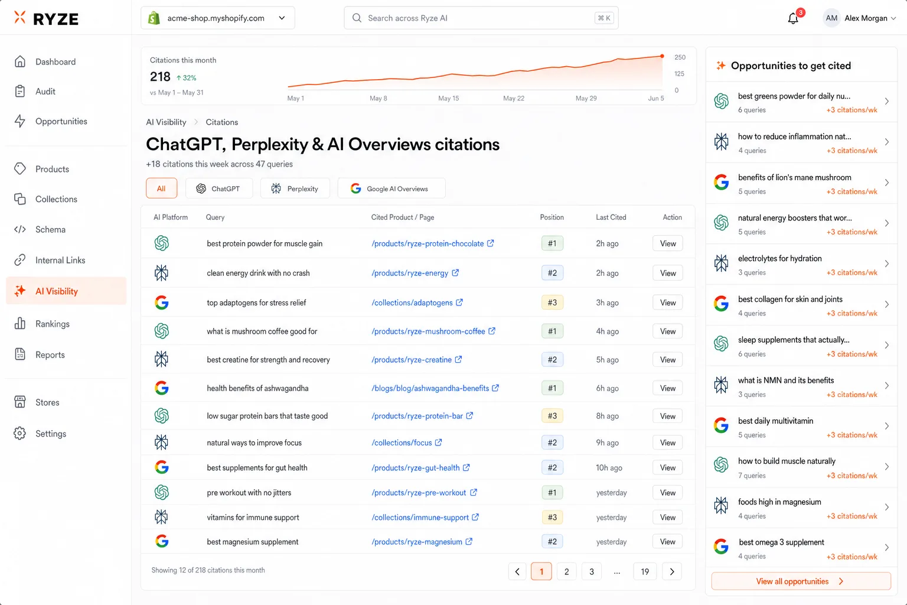Open Rankings in sidebar

66,324
